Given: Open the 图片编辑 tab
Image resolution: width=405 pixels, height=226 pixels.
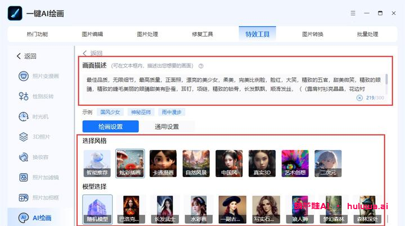Looking at the screenshot, I should tap(92, 34).
